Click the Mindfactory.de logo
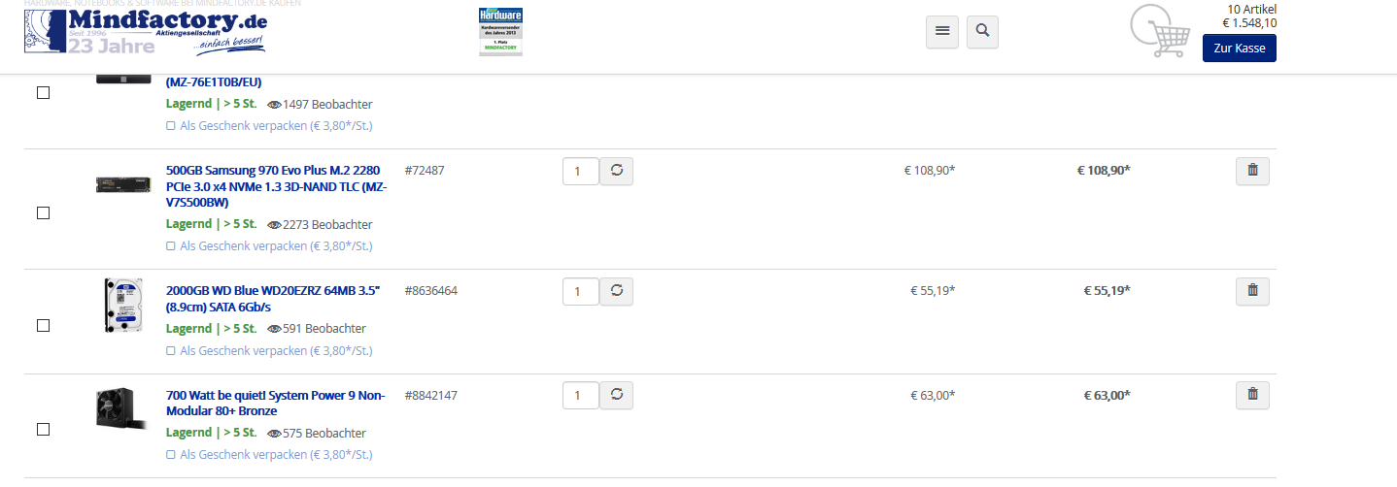The width and height of the screenshot is (1397, 487). pos(146,32)
